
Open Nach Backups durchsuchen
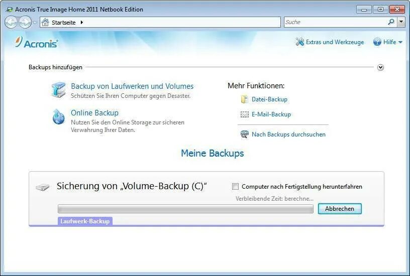pos(288,134)
